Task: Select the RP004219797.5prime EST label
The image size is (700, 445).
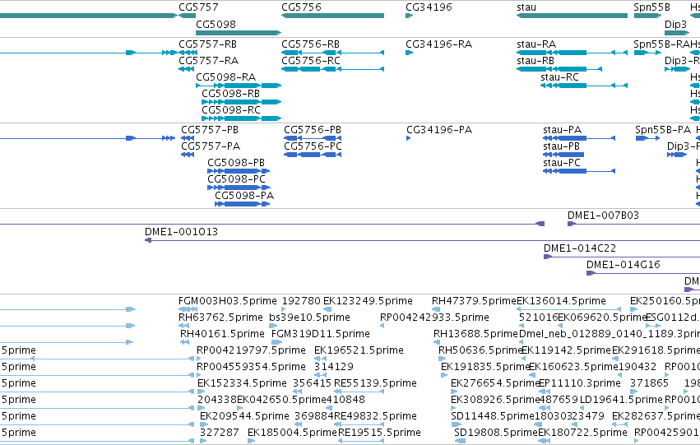Action: pos(251,351)
